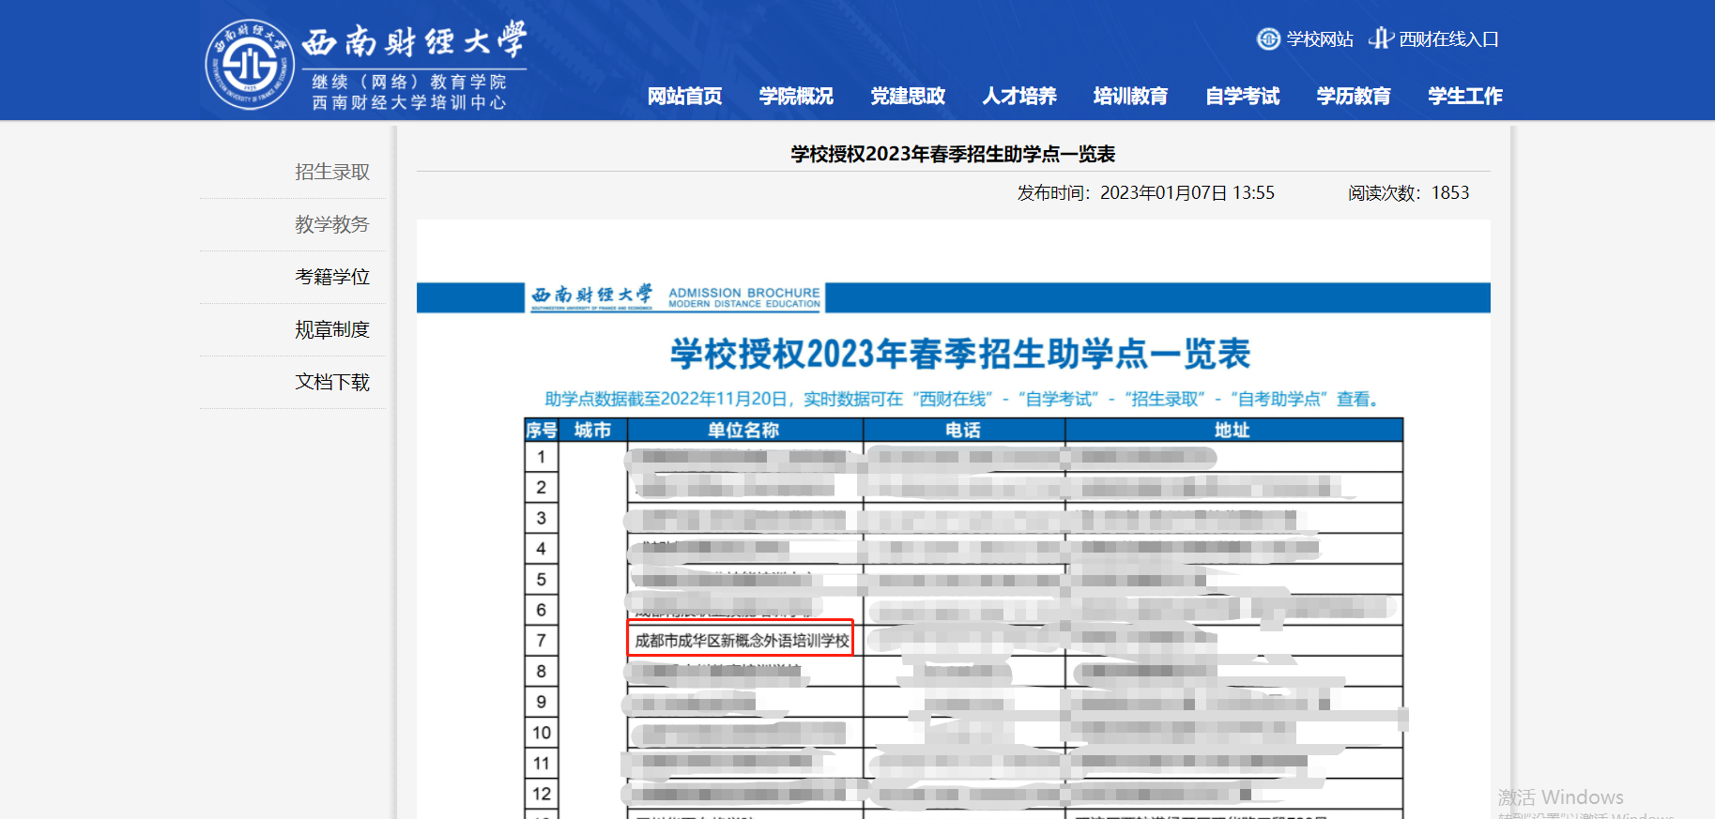Open the 学生工作 menu
Image resolution: width=1715 pixels, height=819 pixels.
[x=1465, y=96]
